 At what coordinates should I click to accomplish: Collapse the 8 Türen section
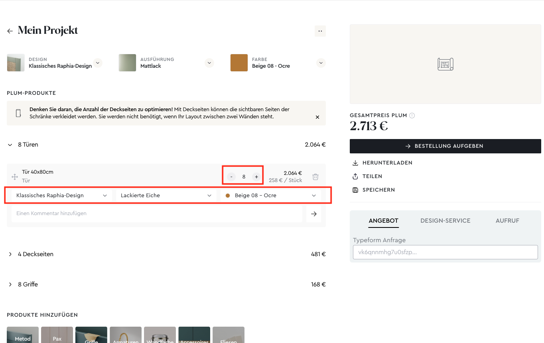(10, 145)
